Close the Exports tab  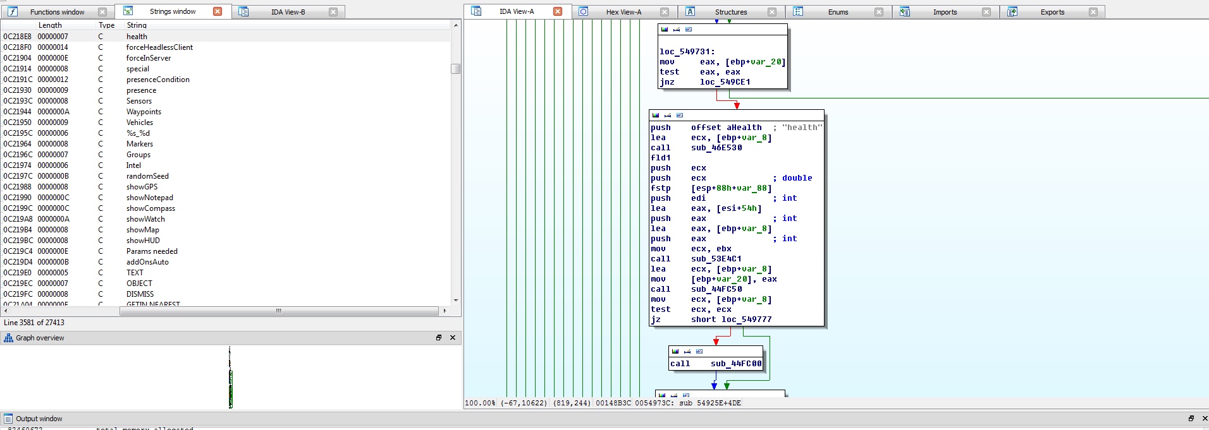(1093, 12)
